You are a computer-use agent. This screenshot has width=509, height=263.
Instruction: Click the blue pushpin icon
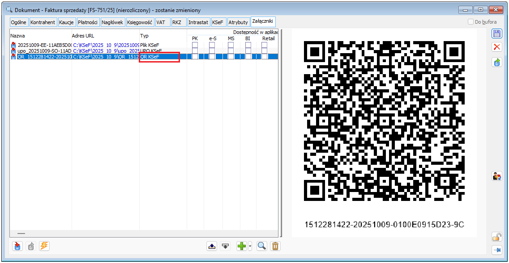(496, 250)
